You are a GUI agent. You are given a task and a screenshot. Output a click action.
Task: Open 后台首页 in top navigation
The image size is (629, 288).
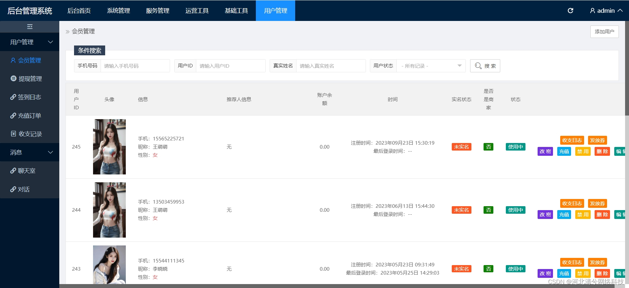click(x=79, y=10)
